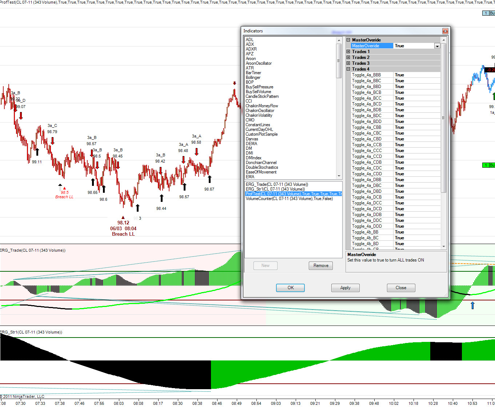
Task: Open the MasterOveride value dropdown arrow
Action: (437, 46)
